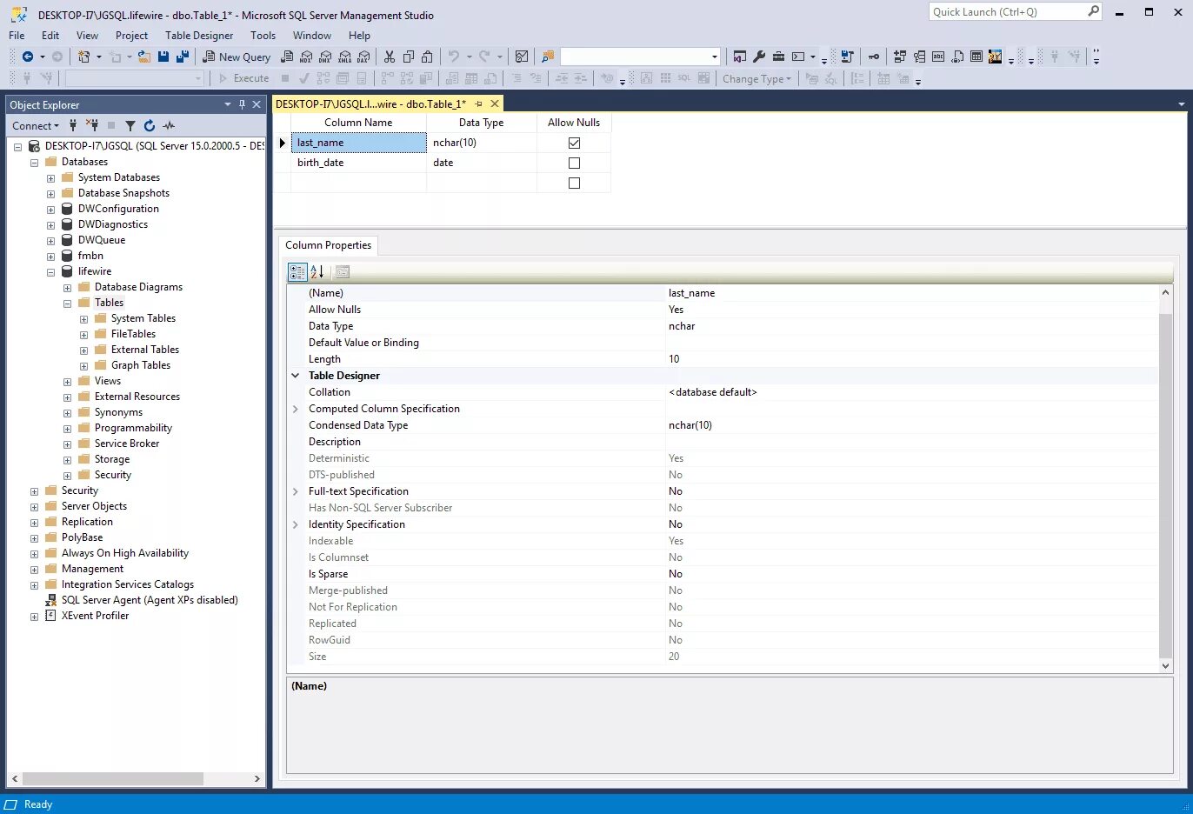
Task: Click the Toolbox icon in the toolbar
Action: pos(778,57)
